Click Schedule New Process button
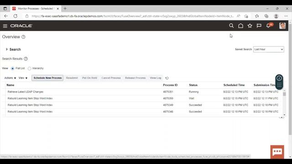Screen dimensions: 292x164 point(47,78)
